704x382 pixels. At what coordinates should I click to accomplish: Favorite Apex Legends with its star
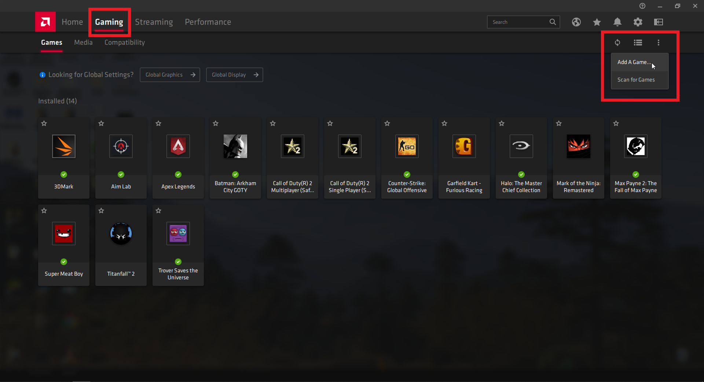click(x=158, y=124)
